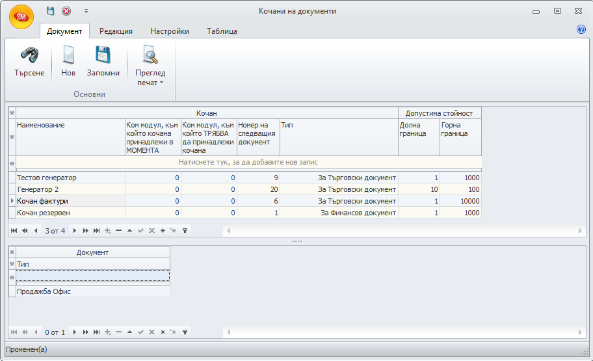Select the 'Продажба Офис' row in Документ grid
Image resolution: width=593 pixels, height=361 pixels.
tap(92, 291)
